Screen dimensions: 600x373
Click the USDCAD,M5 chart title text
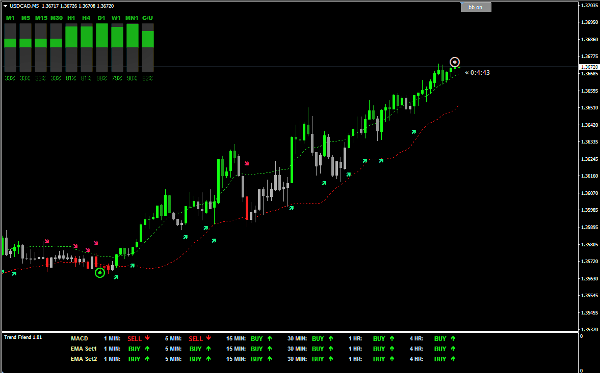[x=24, y=6]
